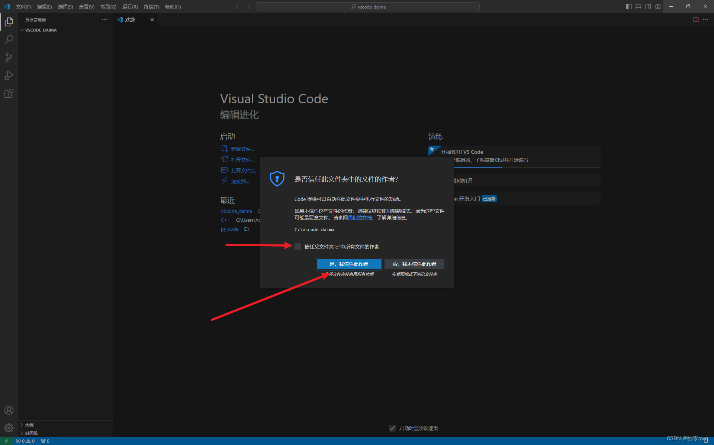Expand the 时间线 timeline section

point(65,433)
